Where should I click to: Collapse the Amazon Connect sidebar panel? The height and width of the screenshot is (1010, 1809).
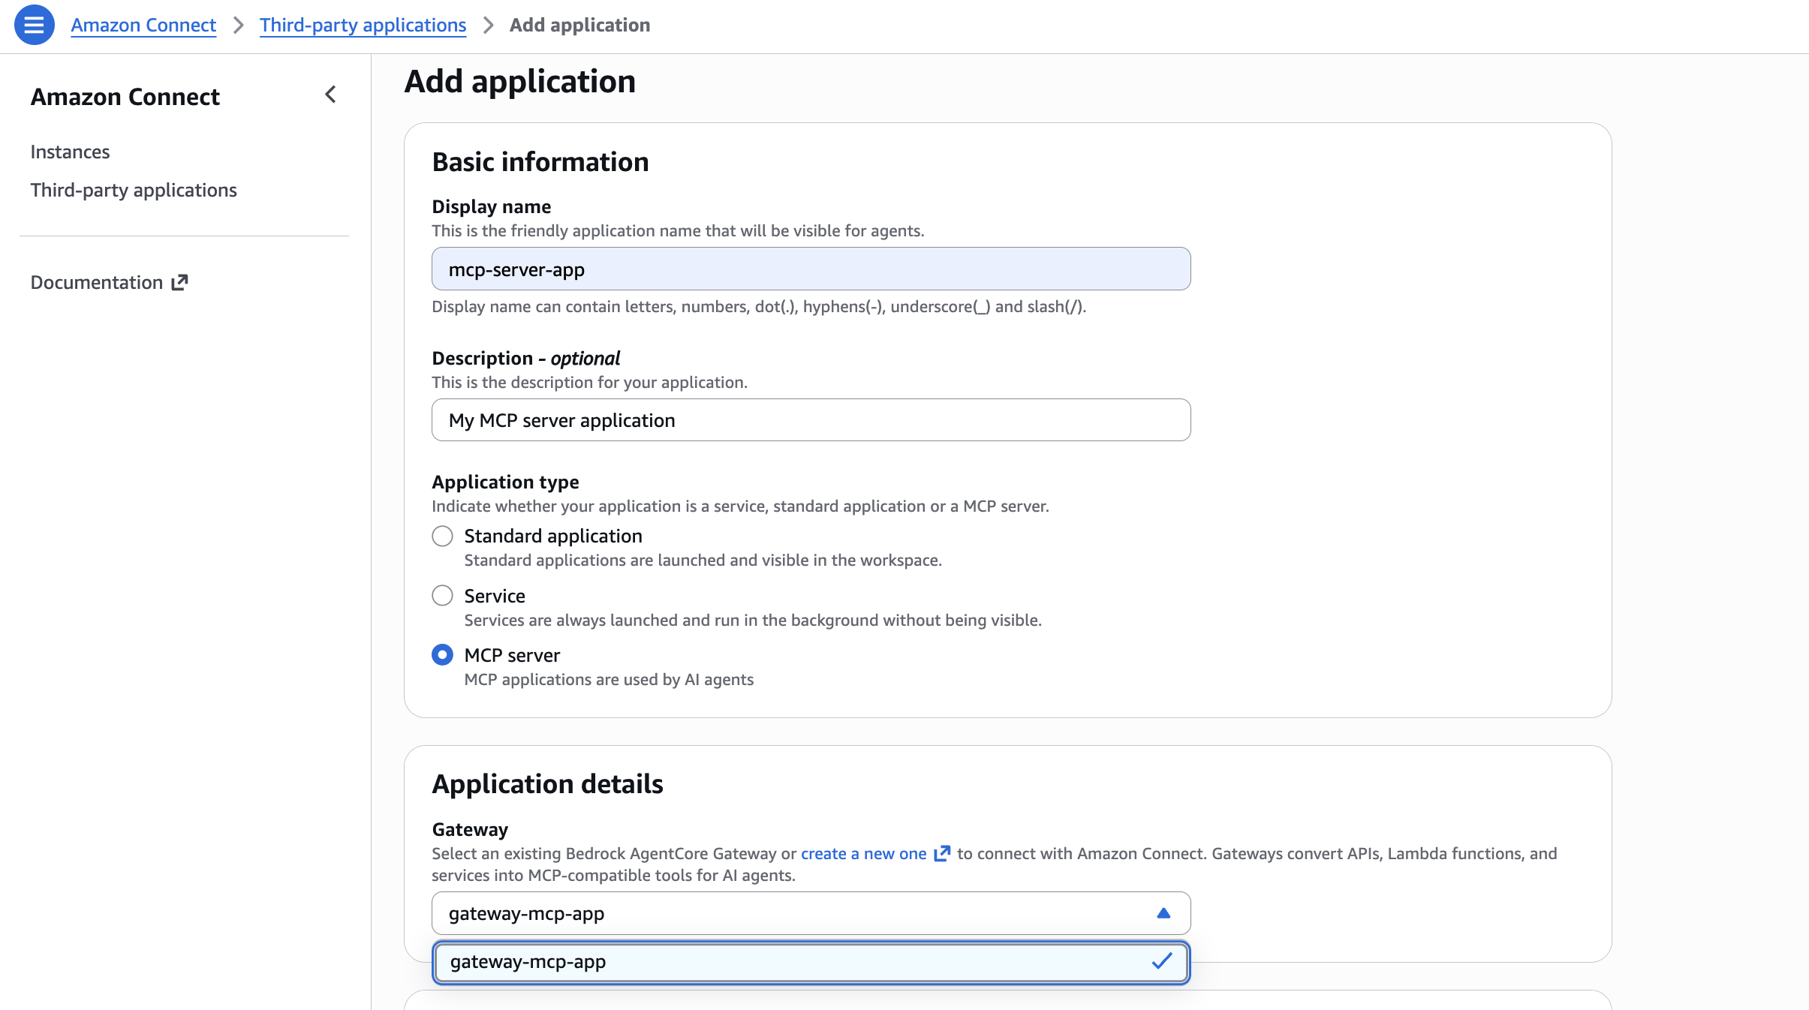(330, 95)
